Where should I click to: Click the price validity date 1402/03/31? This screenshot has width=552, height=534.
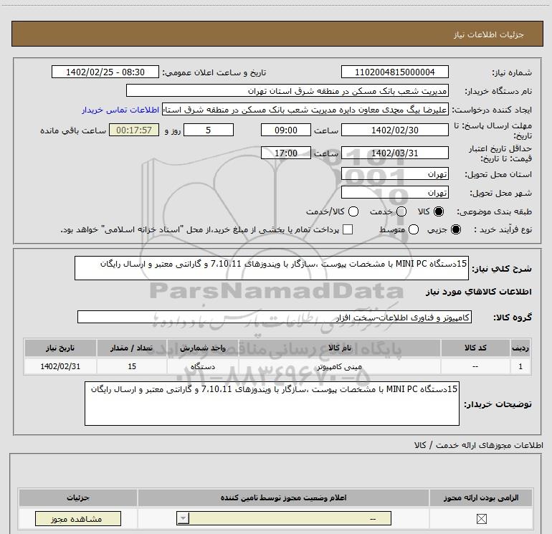tap(394, 153)
